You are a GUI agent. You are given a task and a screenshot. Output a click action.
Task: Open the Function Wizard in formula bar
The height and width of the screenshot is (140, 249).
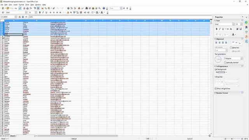tap(20, 17)
